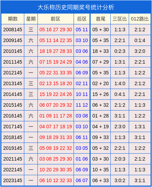
Task: Click front numbers 07 15 19 24 29
Action: point(56,62)
